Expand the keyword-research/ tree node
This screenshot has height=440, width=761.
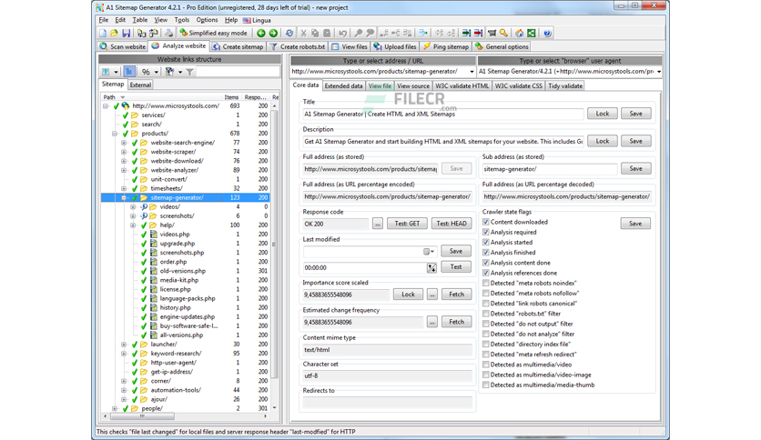(x=124, y=354)
